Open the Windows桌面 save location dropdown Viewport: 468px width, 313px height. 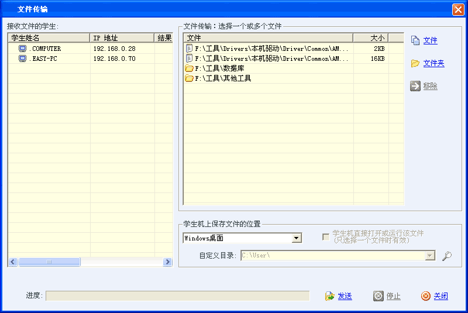tap(297, 238)
